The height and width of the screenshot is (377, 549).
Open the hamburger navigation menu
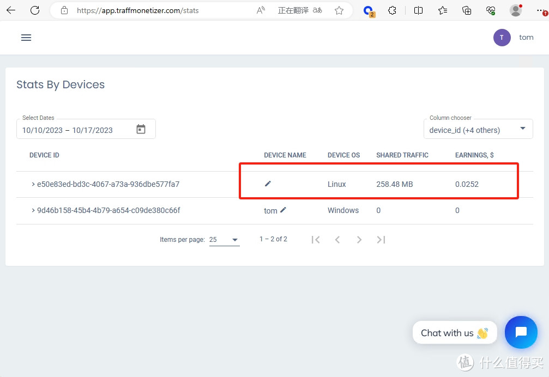(26, 38)
